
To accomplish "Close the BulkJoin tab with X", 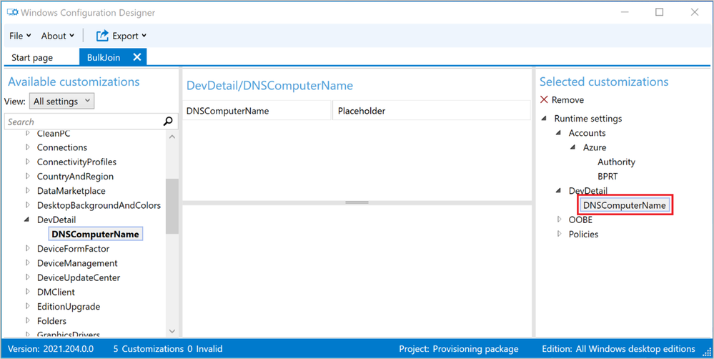I will 137,57.
